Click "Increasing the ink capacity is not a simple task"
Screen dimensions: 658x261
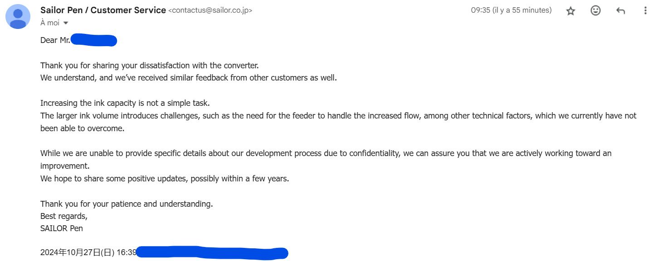125,103
